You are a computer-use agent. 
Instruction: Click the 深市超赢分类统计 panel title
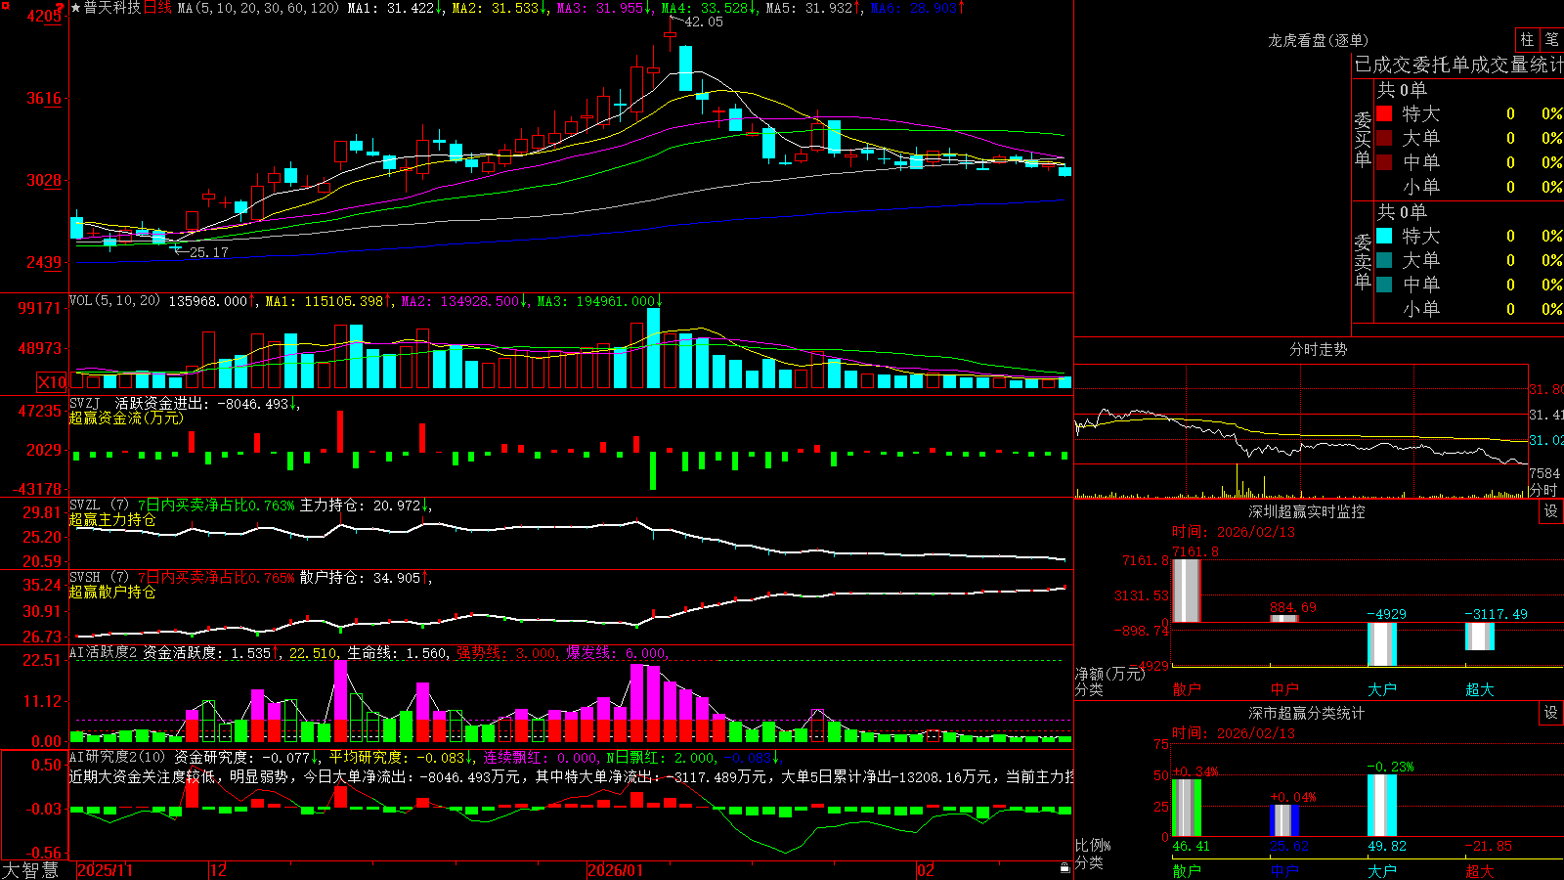tap(1307, 713)
